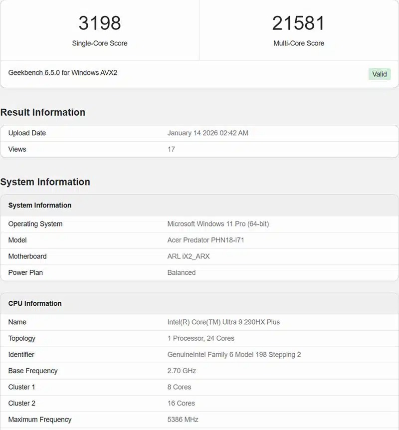
Task: Click the 'Cluster 1' label
Action: click(x=21, y=387)
